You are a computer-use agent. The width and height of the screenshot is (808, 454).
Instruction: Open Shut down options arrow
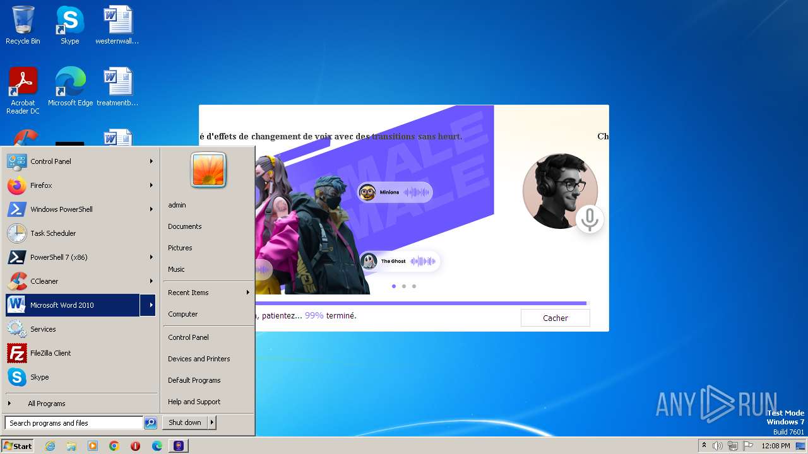(211, 422)
